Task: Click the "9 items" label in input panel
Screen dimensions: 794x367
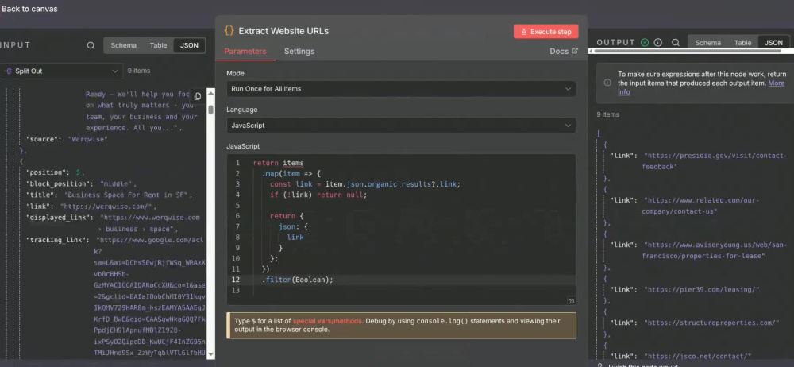Action: coord(139,71)
